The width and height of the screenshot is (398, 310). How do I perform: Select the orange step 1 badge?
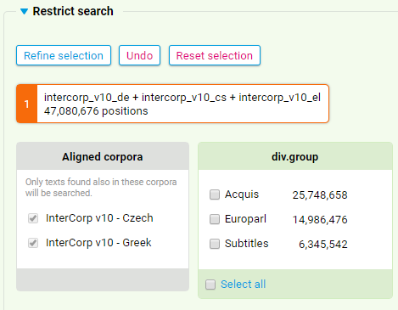(26, 104)
